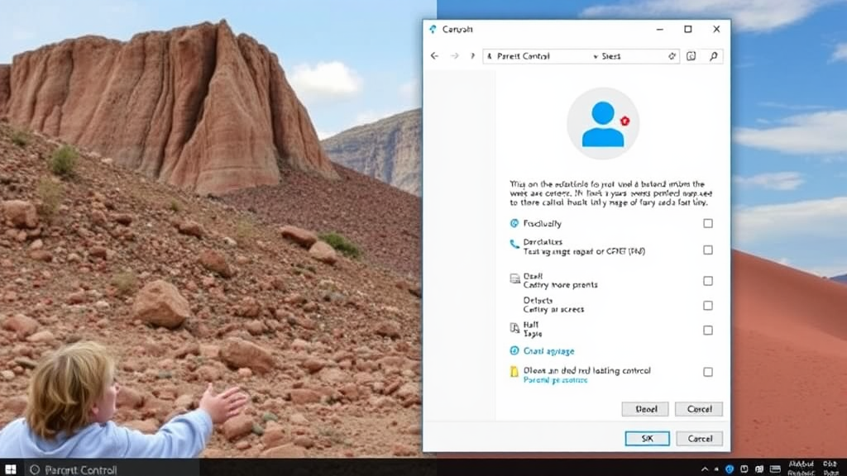Viewport: 847px width, 476px height.
Task: Click the printer icon beside the Drafts entry
Action: (514, 279)
